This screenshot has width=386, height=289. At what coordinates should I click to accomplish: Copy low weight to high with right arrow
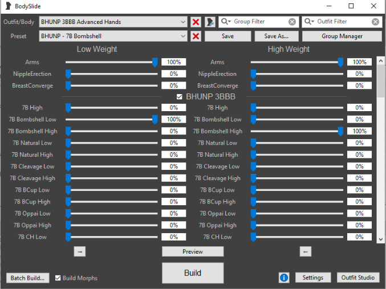[80, 251]
